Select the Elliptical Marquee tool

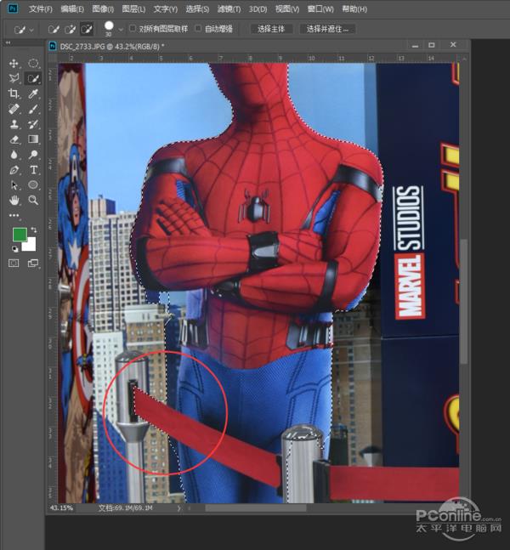[x=33, y=64]
